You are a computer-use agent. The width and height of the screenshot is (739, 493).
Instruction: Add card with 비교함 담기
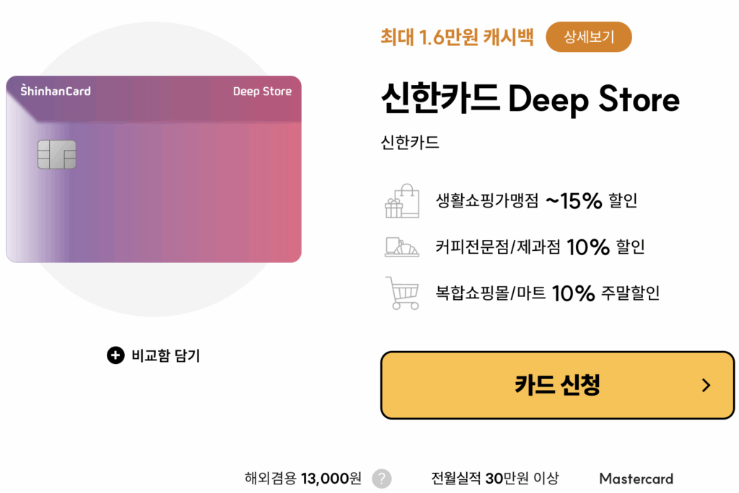coord(154,355)
